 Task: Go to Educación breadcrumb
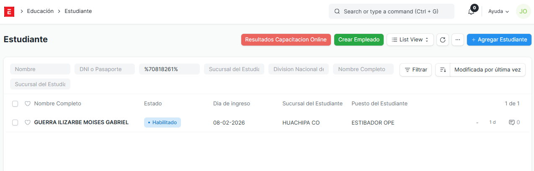(40, 11)
